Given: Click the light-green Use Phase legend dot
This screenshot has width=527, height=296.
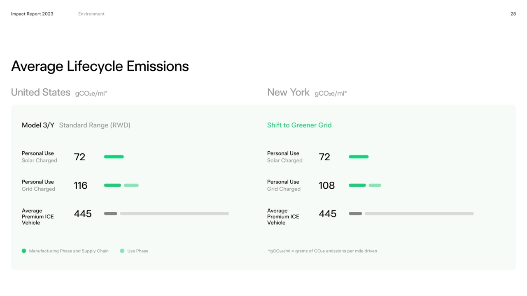Looking at the screenshot, I should 122,251.
